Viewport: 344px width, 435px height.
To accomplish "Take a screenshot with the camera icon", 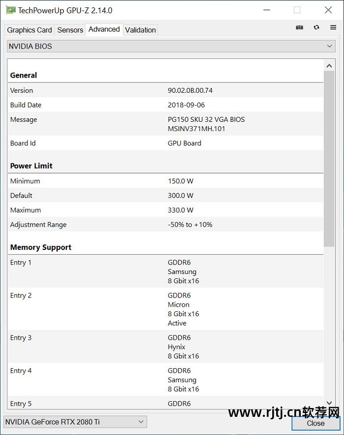I will pos(299,27).
